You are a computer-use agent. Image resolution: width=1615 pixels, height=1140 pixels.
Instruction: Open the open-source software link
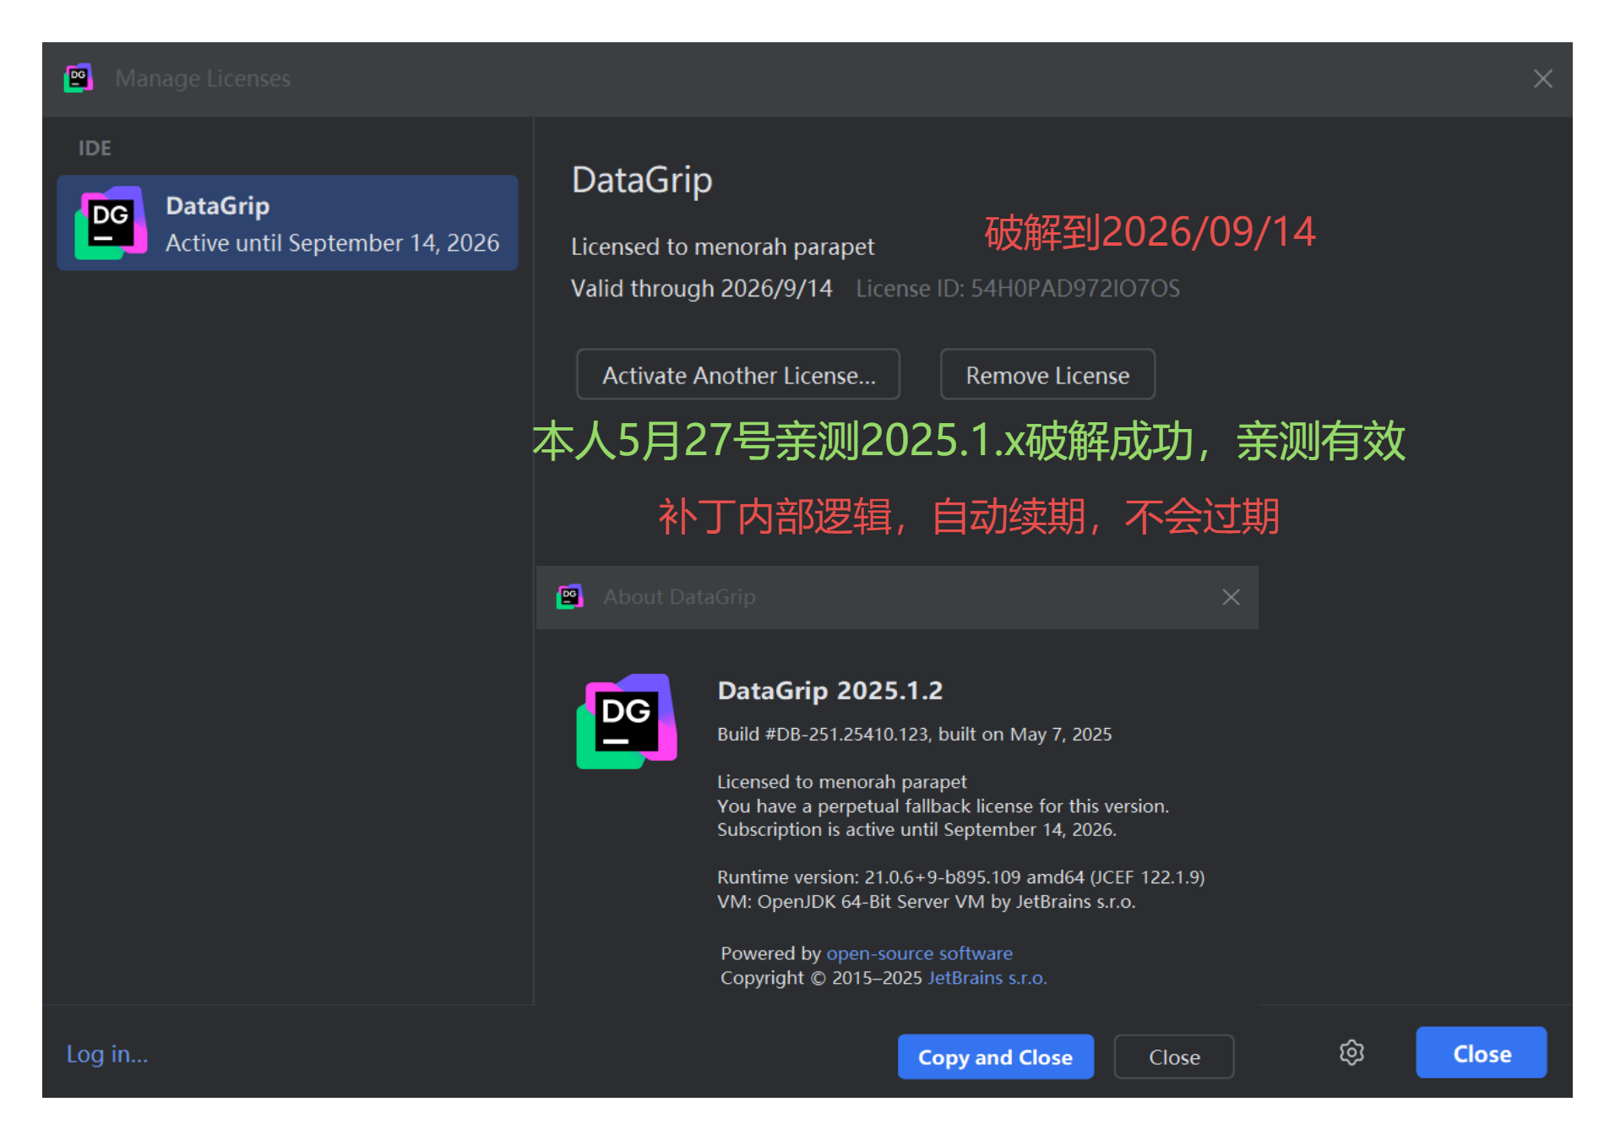[919, 953]
